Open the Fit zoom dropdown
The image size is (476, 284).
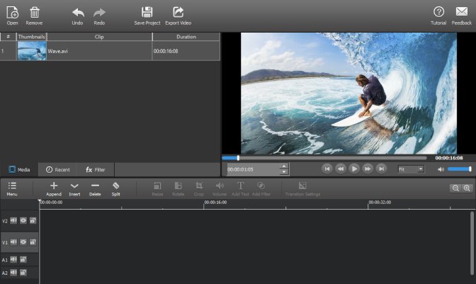(x=411, y=169)
